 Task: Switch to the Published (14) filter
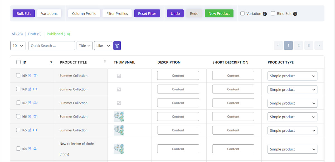click(58, 34)
